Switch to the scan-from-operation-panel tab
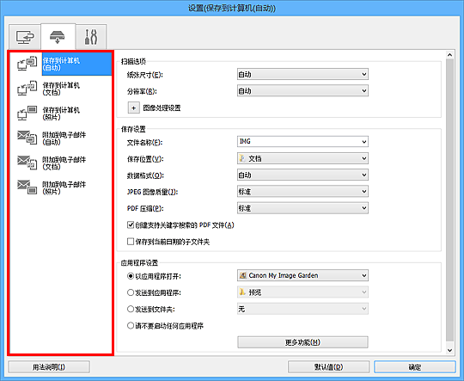 [58, 37]
